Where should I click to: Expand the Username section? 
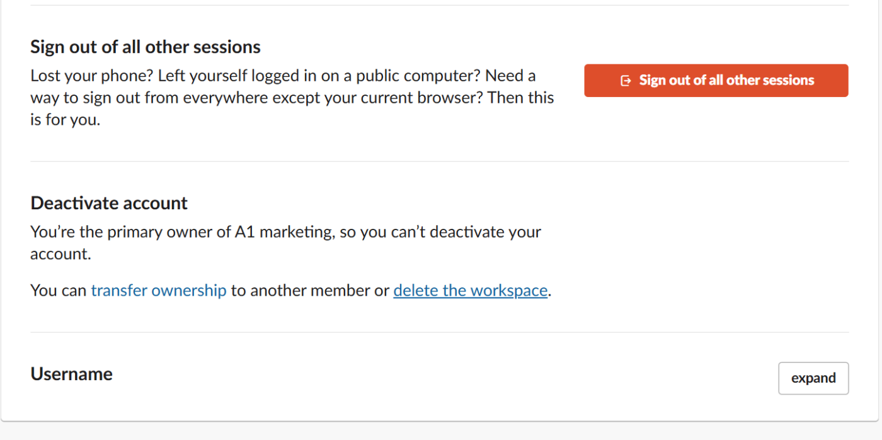pos(813,378)
